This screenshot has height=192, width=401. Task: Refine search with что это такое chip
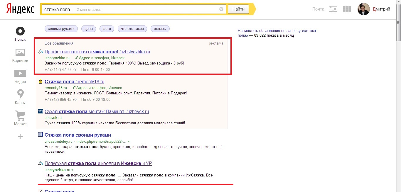132,29
